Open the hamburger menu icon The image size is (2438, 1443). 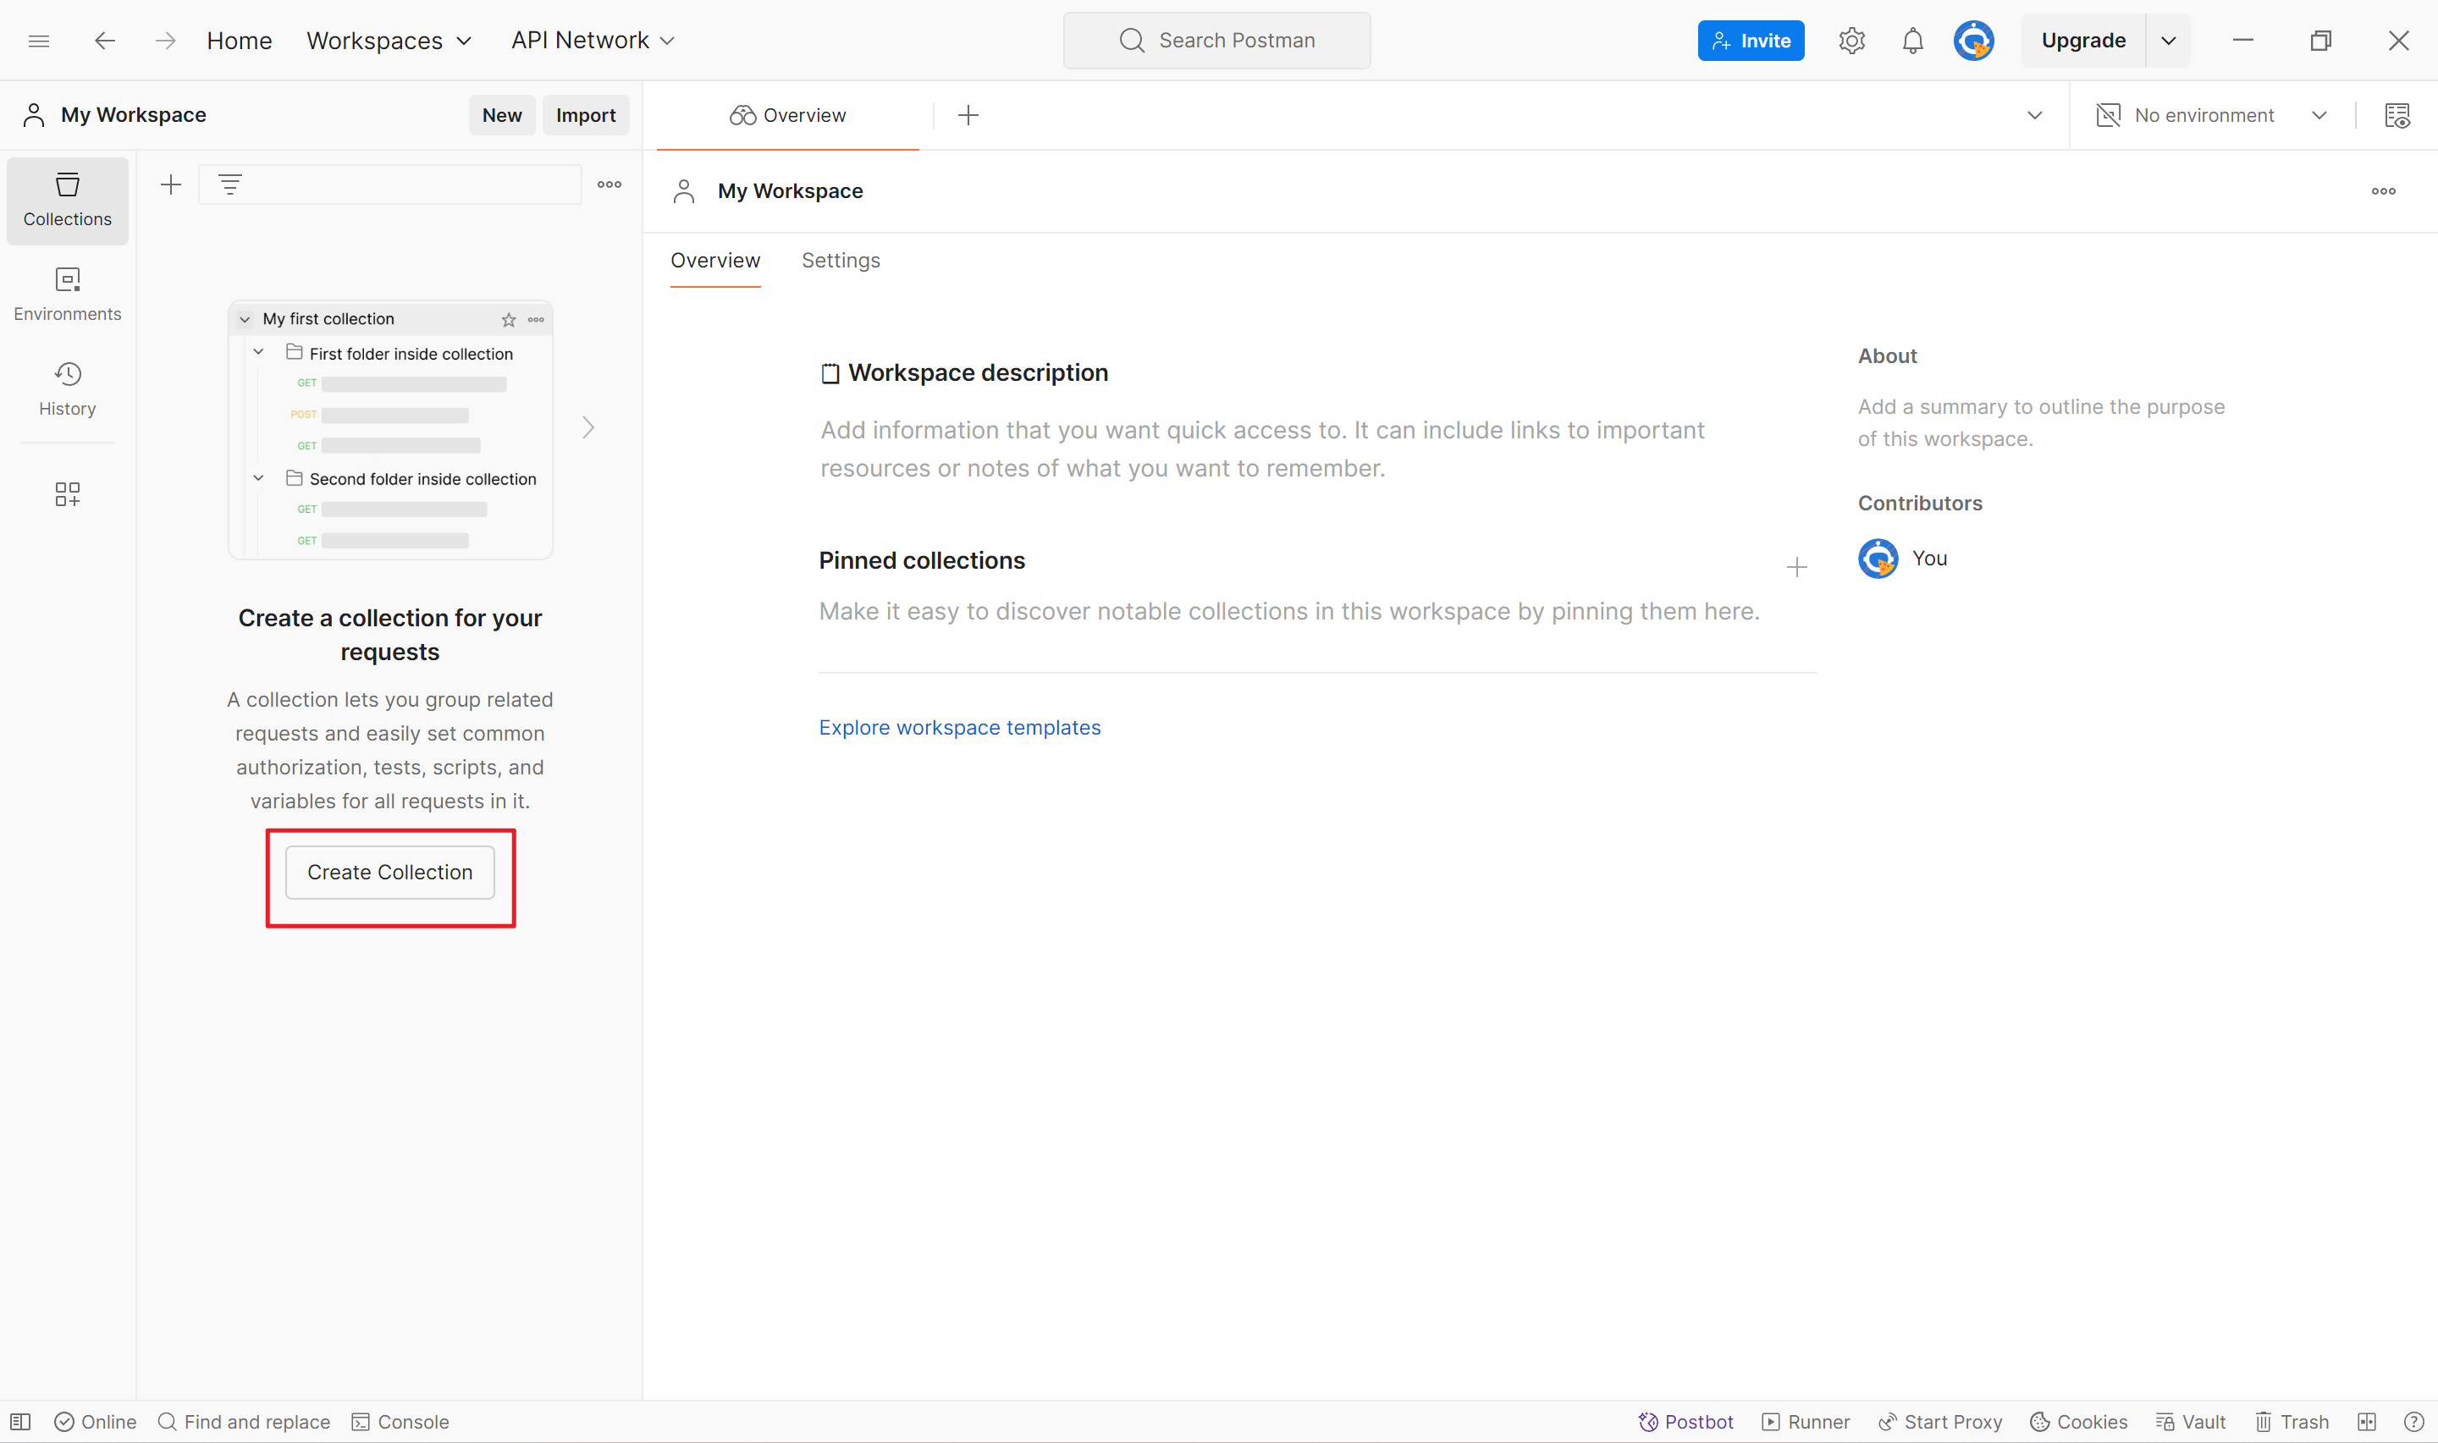tap(39, 41)
